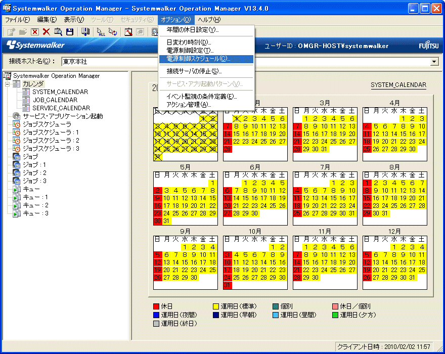Image resolution: width=445 pixels, height=354 pixels.
Task: Click the calendar download arrow toolbar icon
Action: (x=85, y=32)
